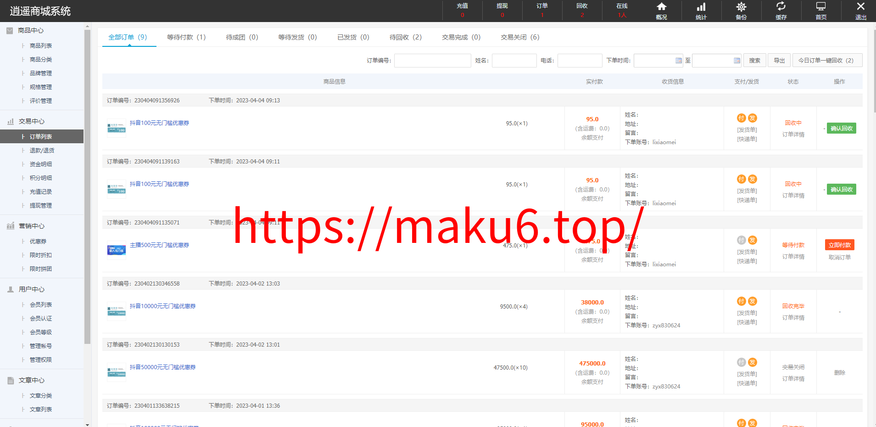Open 订单详情 for order 230402130346558
The image size is (876, 427).
[x=793, y=318]
